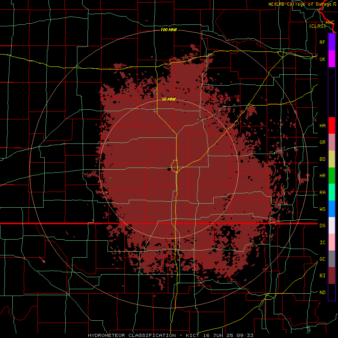
Task: Click the DS white legend swatch
Action: pyautogui.click(x=332, y=225)
